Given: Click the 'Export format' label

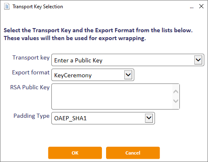Looking at the screenshot, I should [x=31, y=72].
